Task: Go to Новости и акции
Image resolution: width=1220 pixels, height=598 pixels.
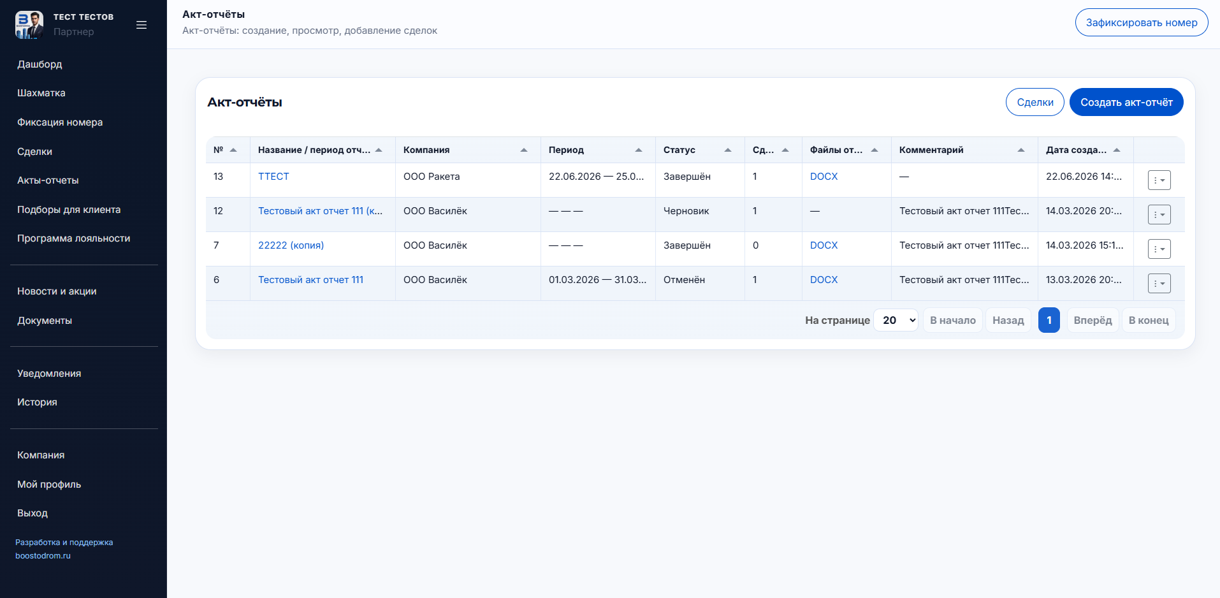Action: pos(57,291)
